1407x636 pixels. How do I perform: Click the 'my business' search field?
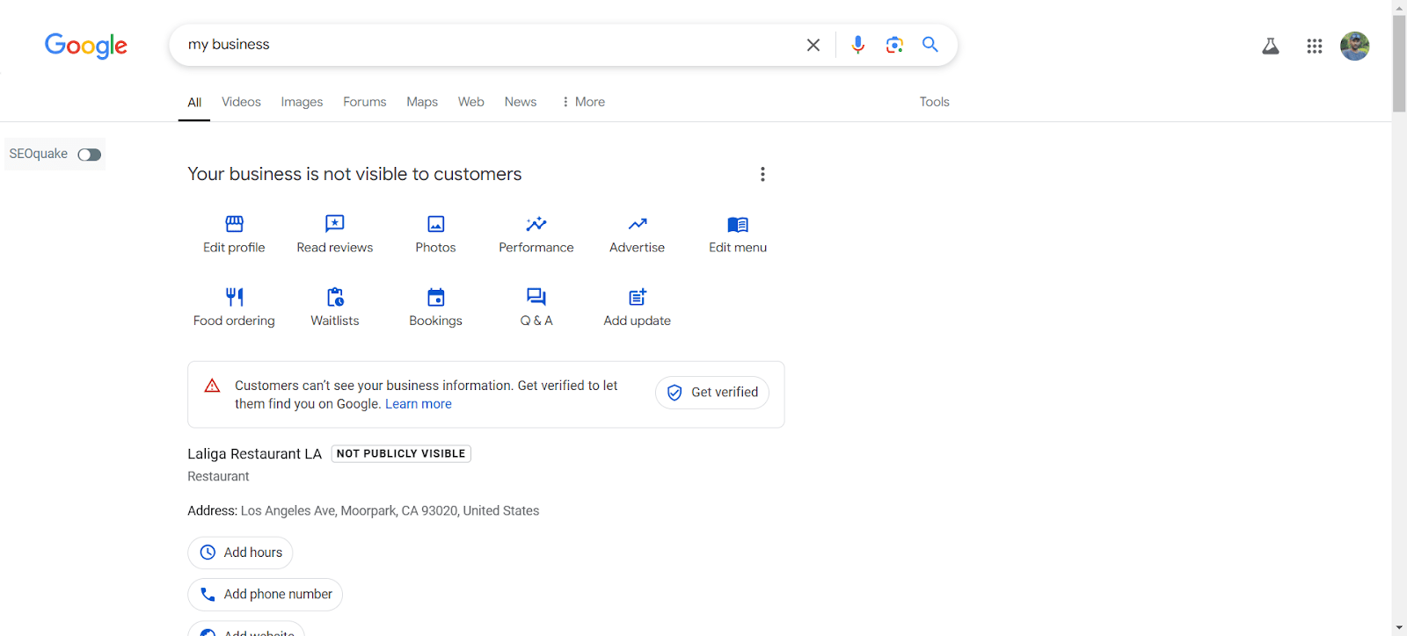pyautogui.click(x=488, y=45)
